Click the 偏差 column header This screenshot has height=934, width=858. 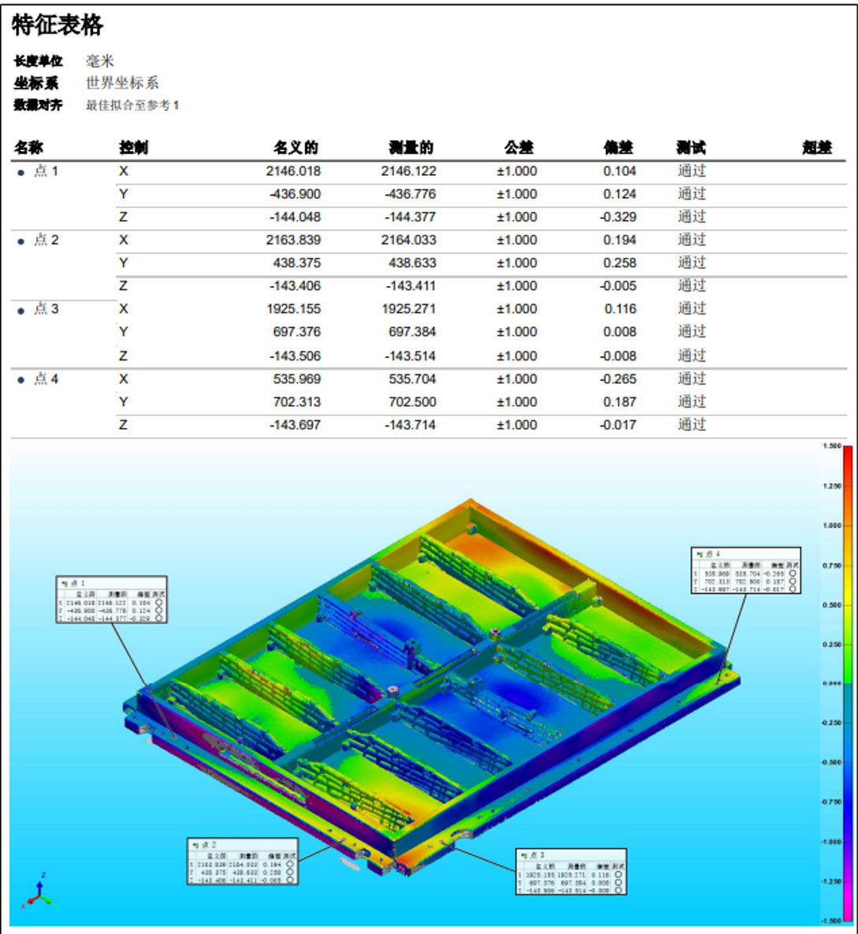pyautogui.click(x=618, y=147)
